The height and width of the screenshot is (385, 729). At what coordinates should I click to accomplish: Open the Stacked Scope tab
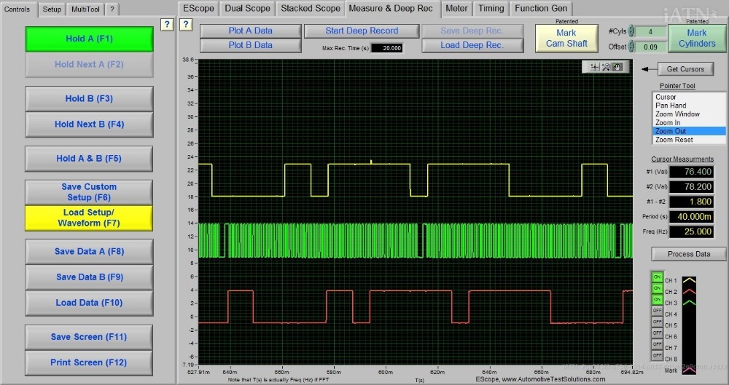pyautogui.click(x=311, y=8)
